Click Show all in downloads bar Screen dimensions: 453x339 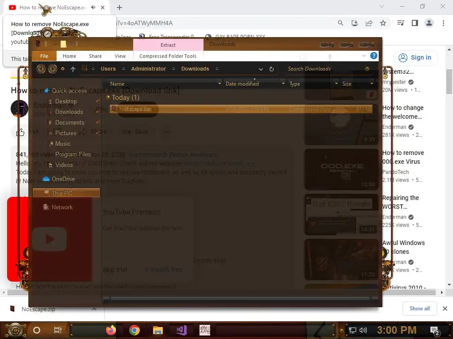click(x=419, y=309)
